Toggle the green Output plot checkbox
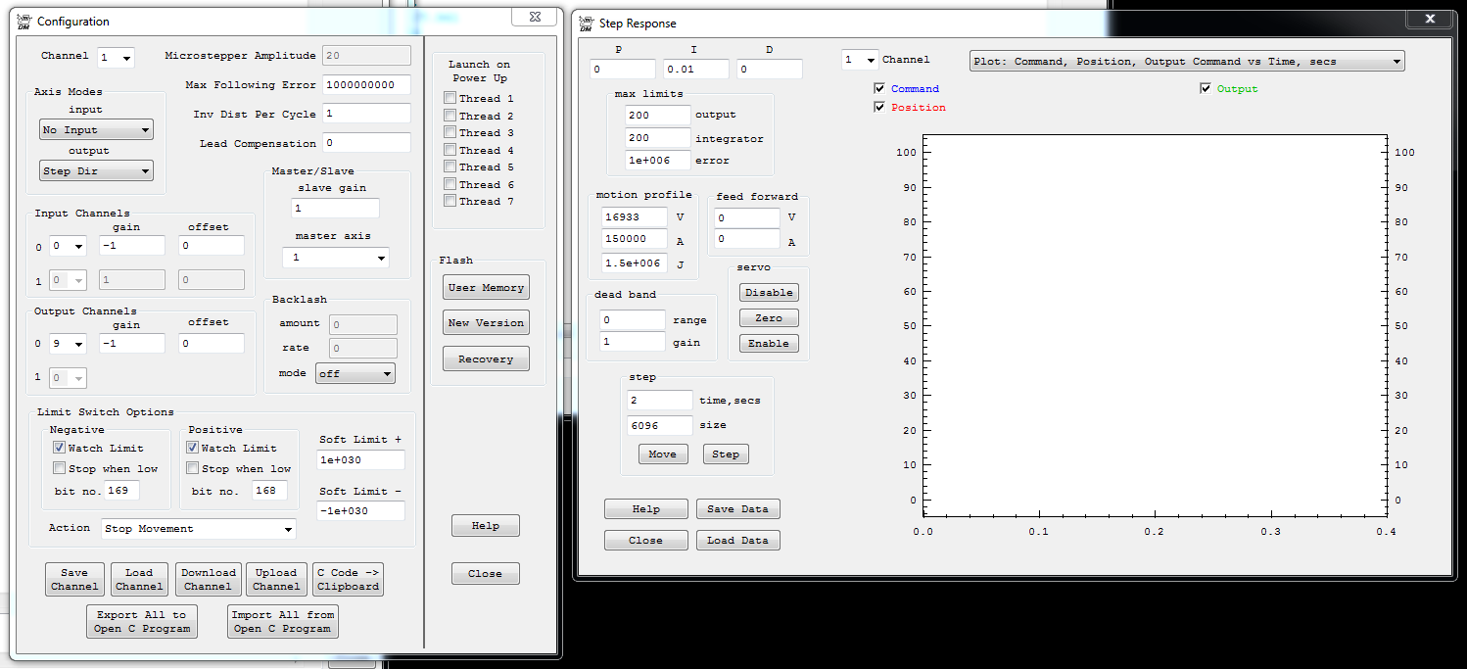Image resolution: width=1467 pixels, height=669 pixels. pyautogui.click(x=1207, y=88)
